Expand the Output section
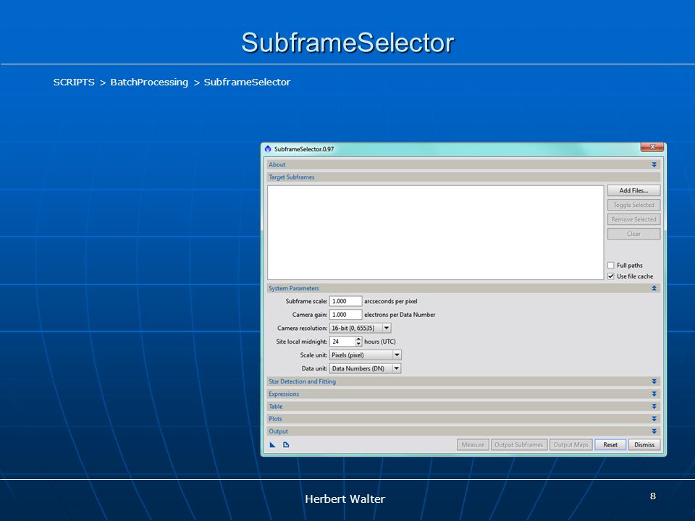The width and height of the screenshot is (695, 521). click(654, 431)
